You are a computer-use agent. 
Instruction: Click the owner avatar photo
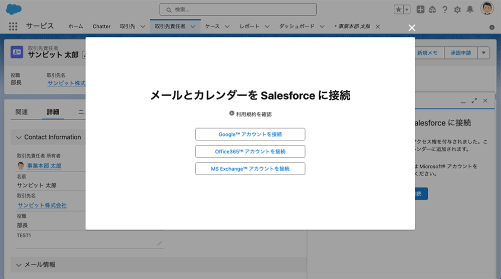pos(21,165)
